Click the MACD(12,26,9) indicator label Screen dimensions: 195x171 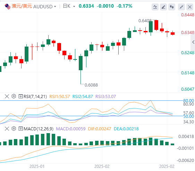pyautogui.click(x=39, y=129)
